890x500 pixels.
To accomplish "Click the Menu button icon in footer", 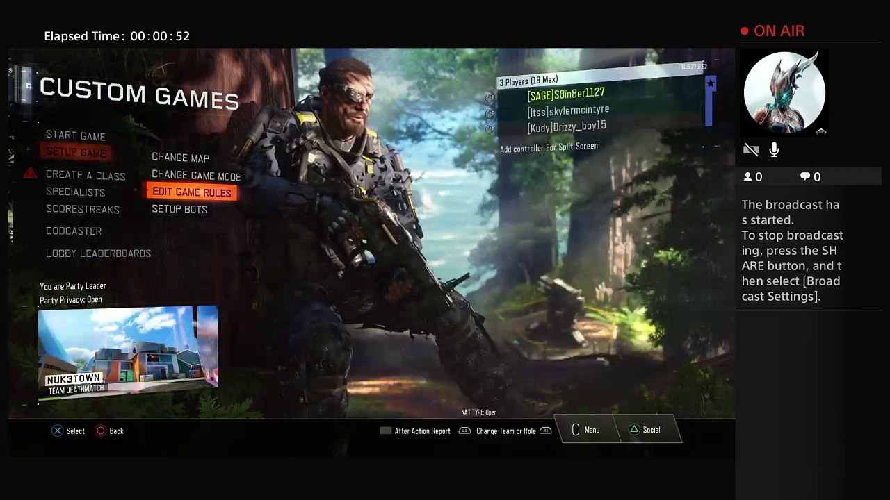I will click(576, 430).
